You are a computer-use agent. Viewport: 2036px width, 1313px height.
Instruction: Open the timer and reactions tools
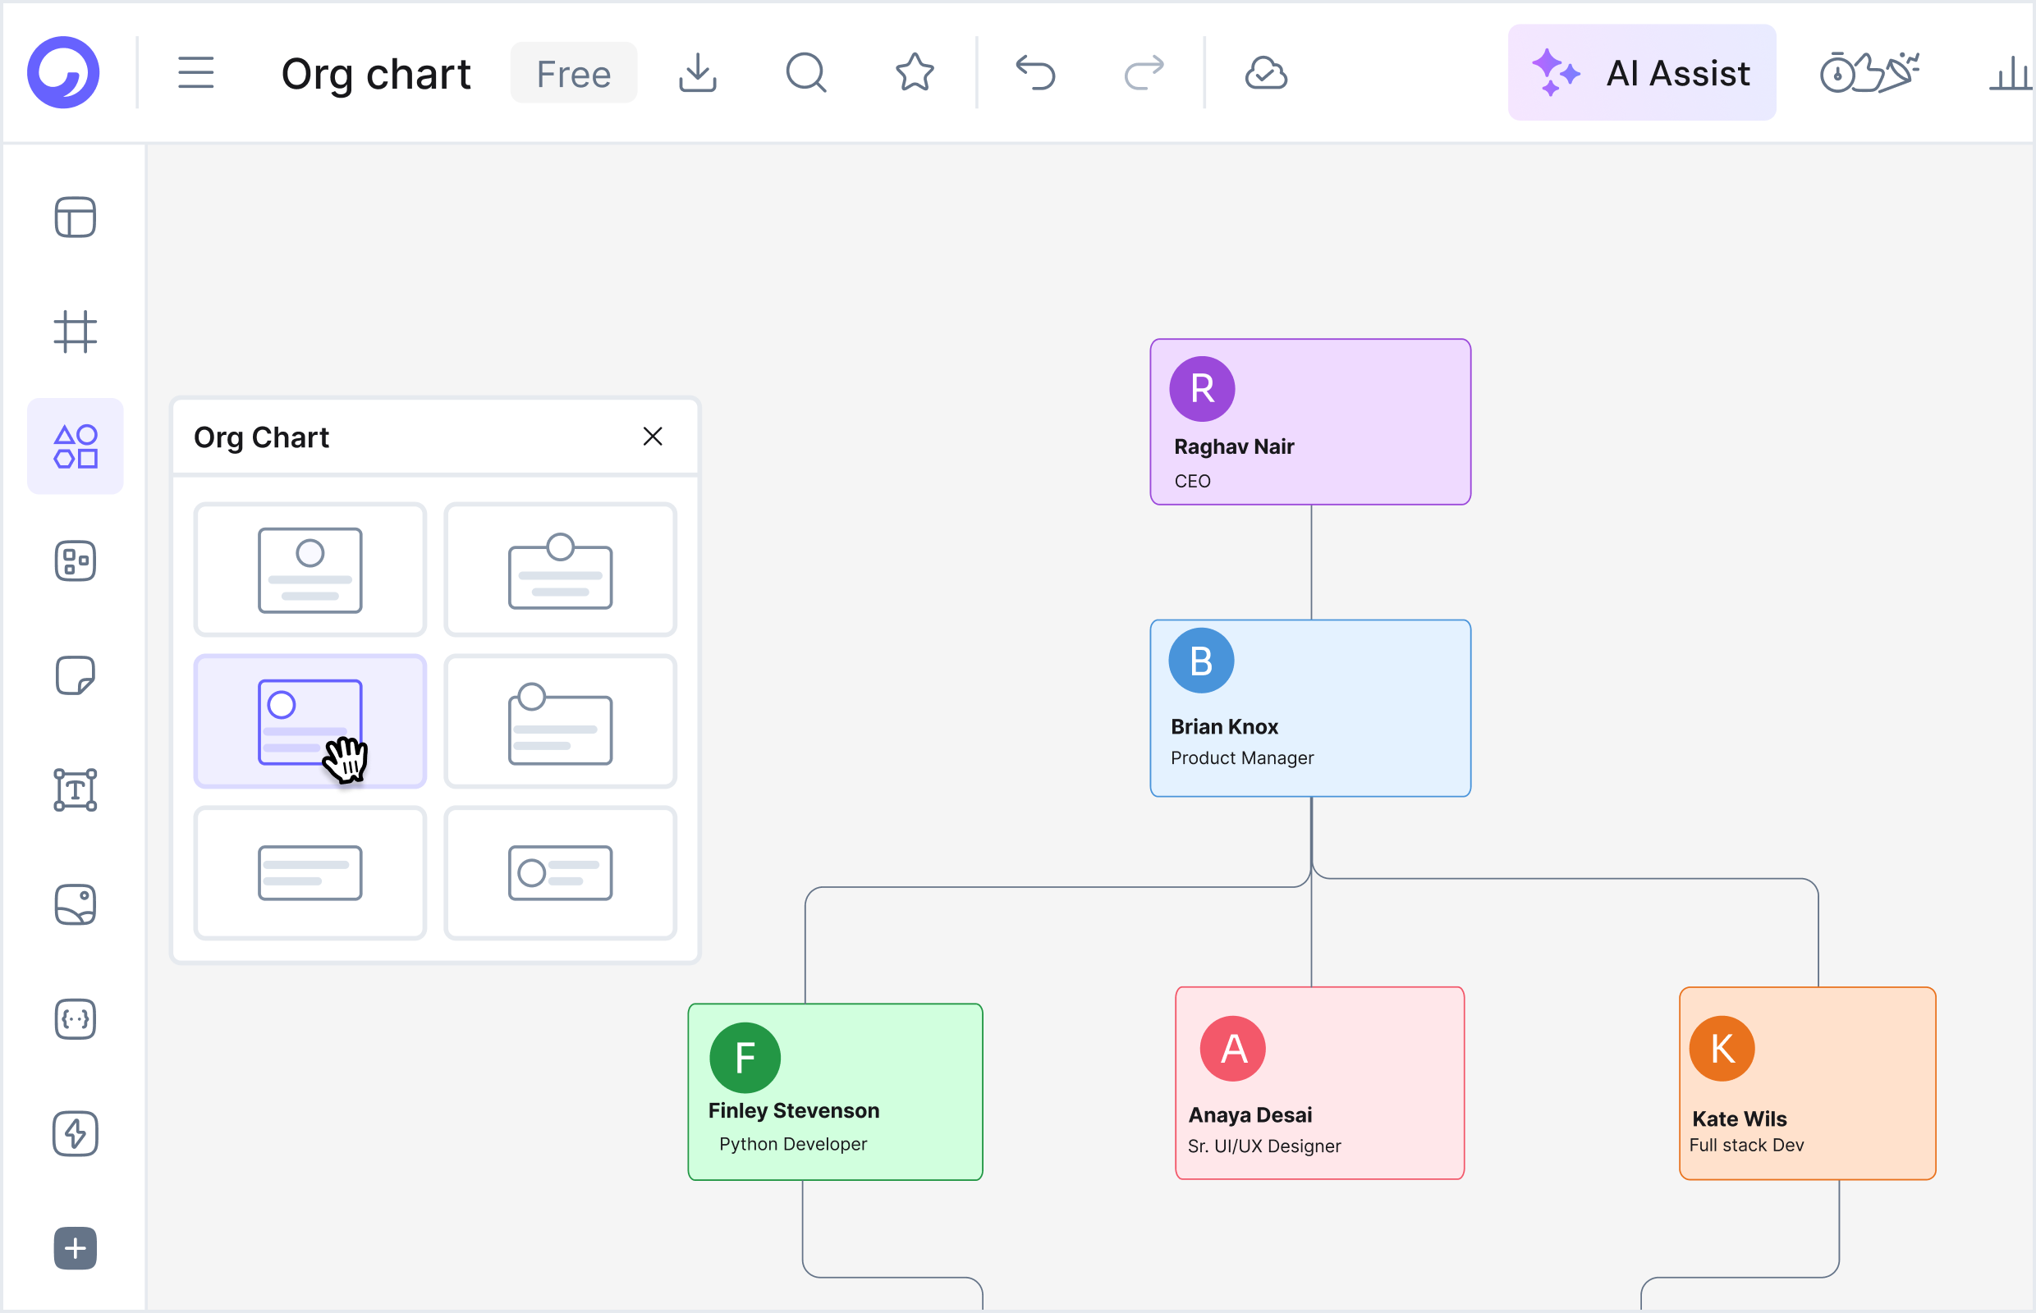pyautogui.click(x=1869, y=72)
